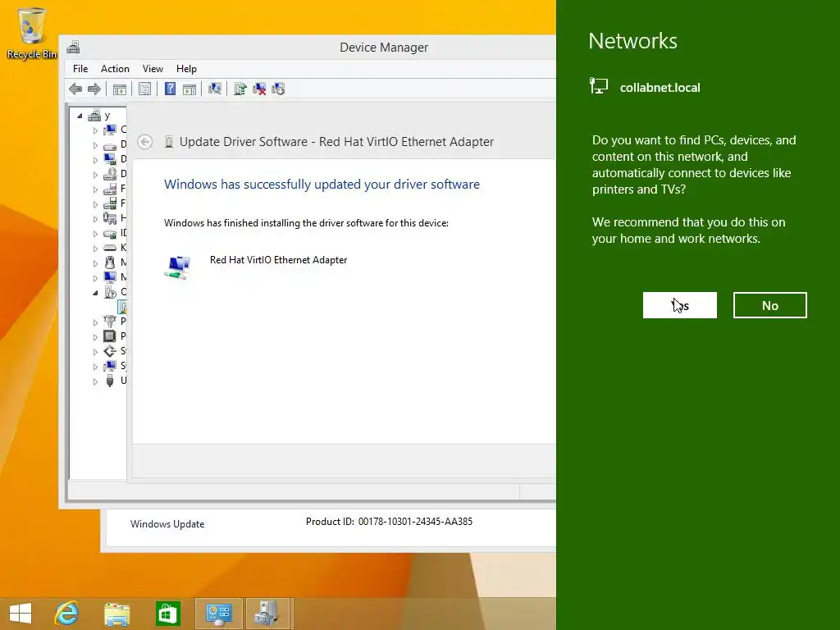Click the Scan for hardware changes icon
Image resolution: width=840 pixels, height=630 pixels.
pyautogui.click(x=215, y=89)
